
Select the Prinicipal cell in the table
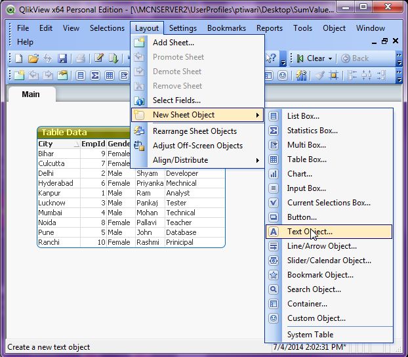coord(195,242)
